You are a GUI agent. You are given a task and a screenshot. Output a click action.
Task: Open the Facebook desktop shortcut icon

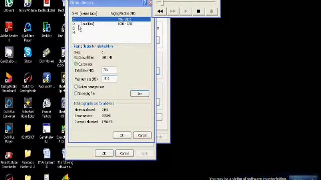click(47, 79)
